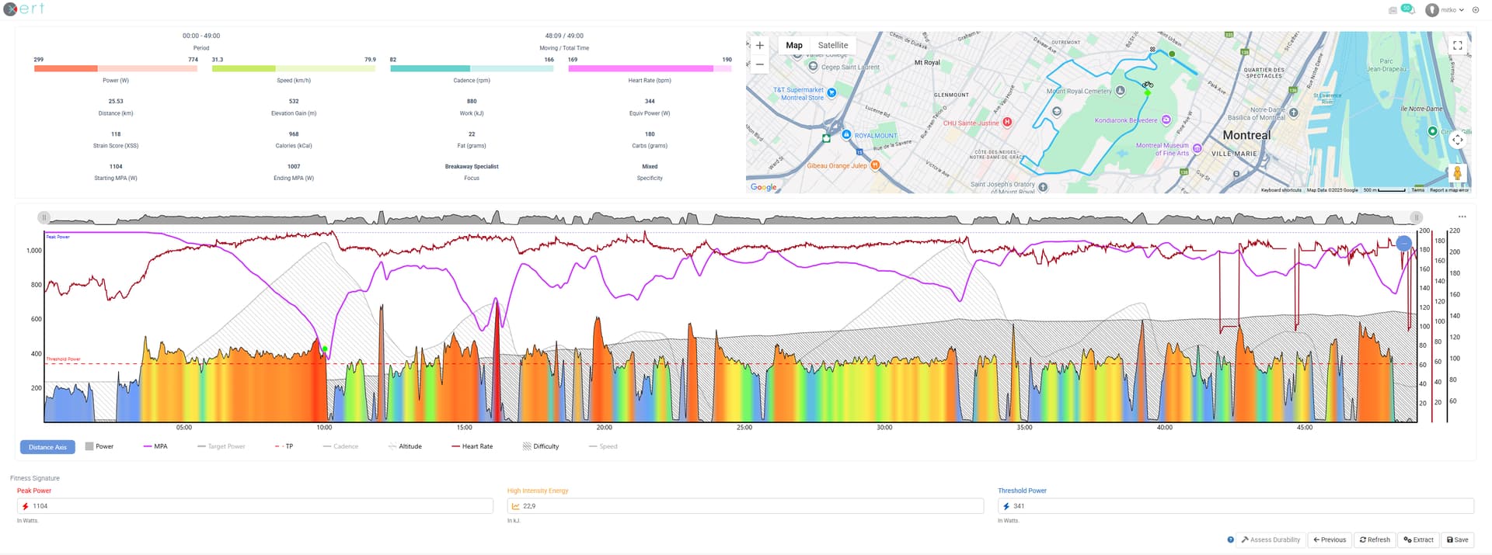Show the Cadence series on chart
The height and width of the screenshot is (555, 1492).
pyautogui.click(x=340, y=446)
